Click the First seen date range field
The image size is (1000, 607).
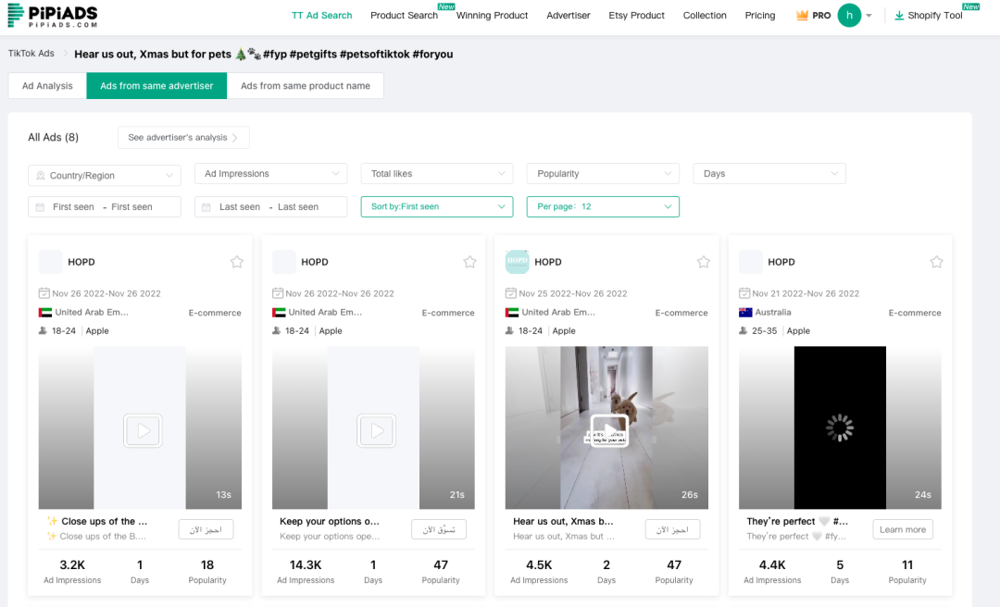click(104, 206)
